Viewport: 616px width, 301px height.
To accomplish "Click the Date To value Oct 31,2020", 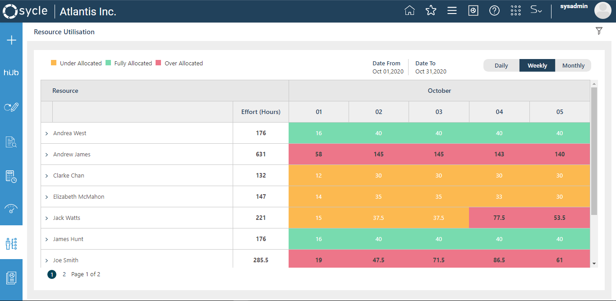I will [x=431, y=72].
